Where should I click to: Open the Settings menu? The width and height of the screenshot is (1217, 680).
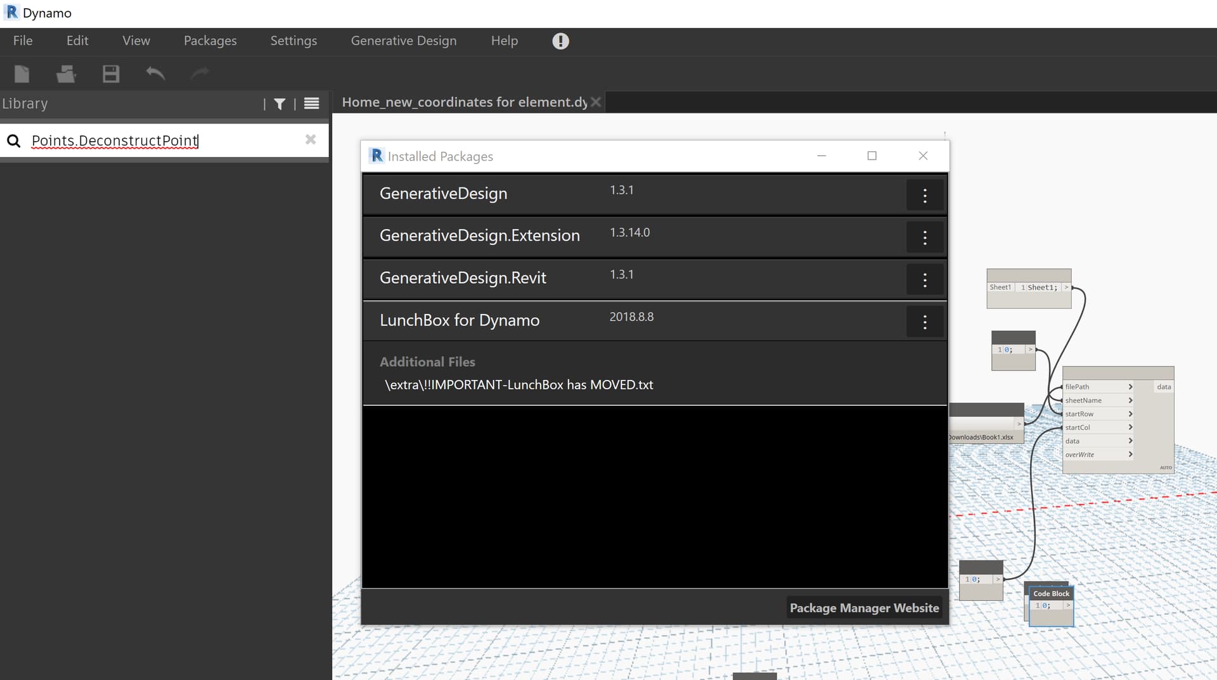(x=293, y=41)
